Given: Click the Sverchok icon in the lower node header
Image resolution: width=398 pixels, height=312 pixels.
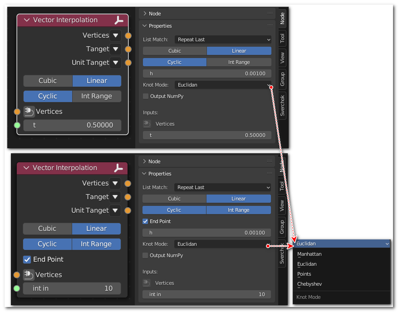Looking at the screenshot, I should (118, 168).
